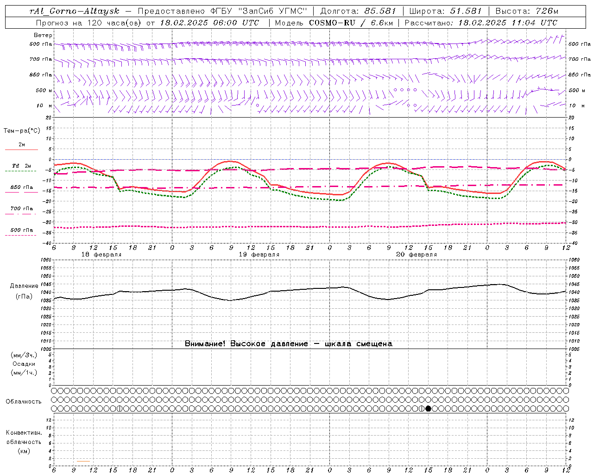Viewport: 593px width, 474px height.
Task: Click the Ветер panel label
Action: tap(43, 35)
